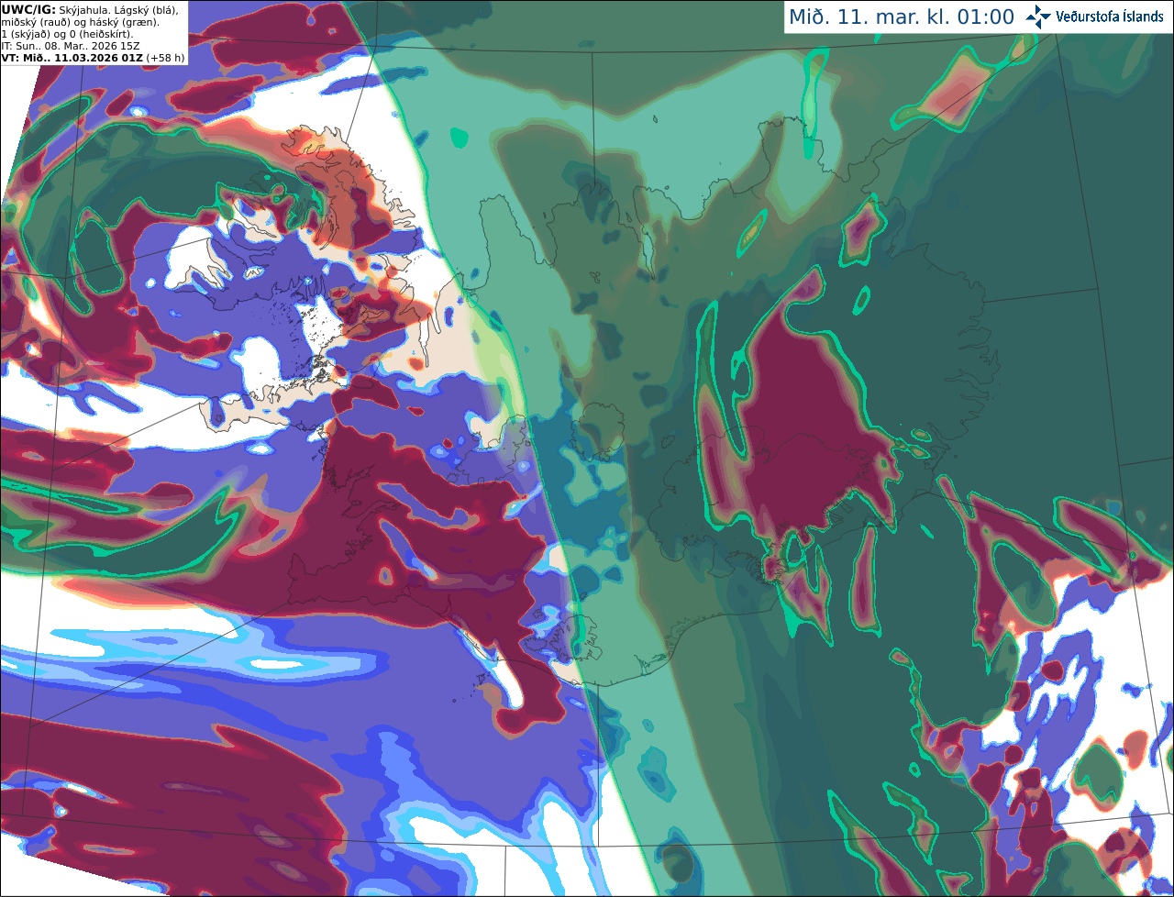The height and width of the screenshot is (897, 1174).
Task: Click the 'Veðurstofa Íslands' name text
Action: coord(1110,17)
